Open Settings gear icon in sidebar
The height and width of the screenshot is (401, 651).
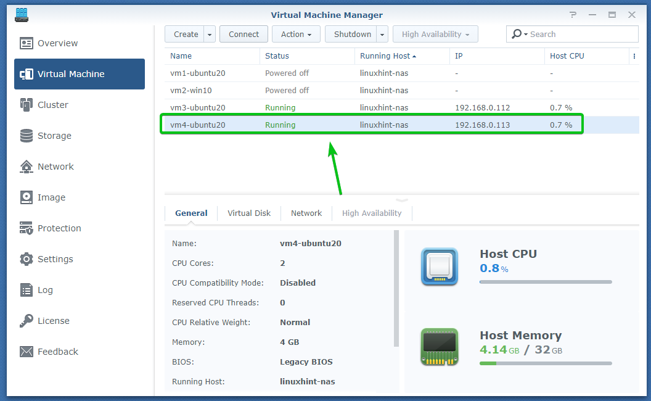27,259
